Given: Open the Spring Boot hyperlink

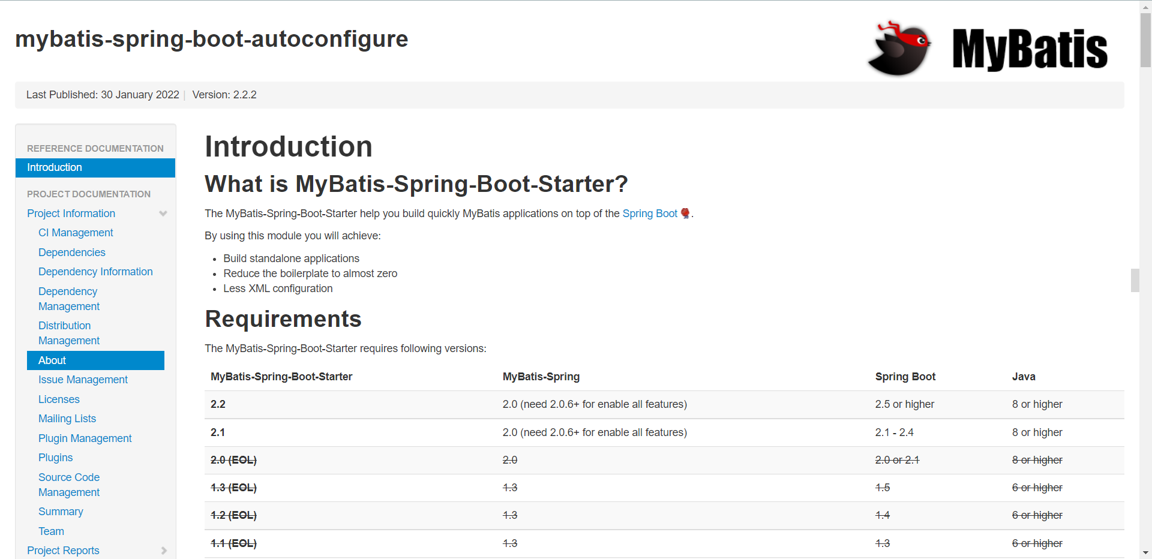Looking at the screenshot, I should click(x=649, y=214).
